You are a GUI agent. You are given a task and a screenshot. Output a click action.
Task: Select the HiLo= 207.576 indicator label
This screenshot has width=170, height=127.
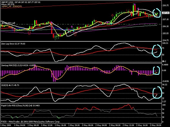8,4
